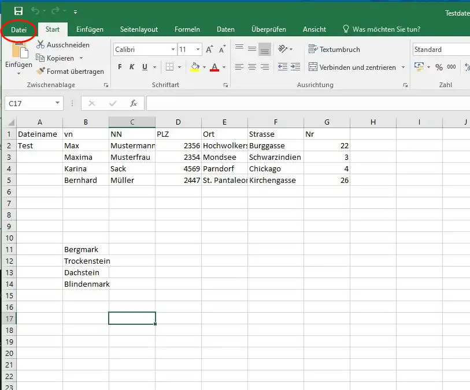
Task: Click the text orientation icon
Action: (x=282, y=50)
